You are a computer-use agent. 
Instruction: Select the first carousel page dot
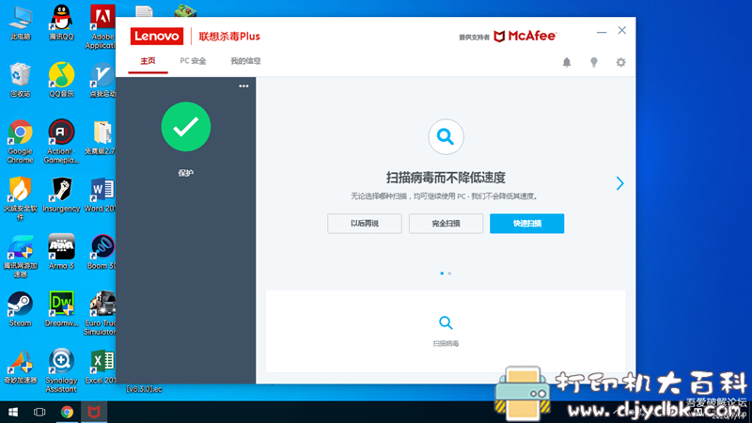(442, 274)
